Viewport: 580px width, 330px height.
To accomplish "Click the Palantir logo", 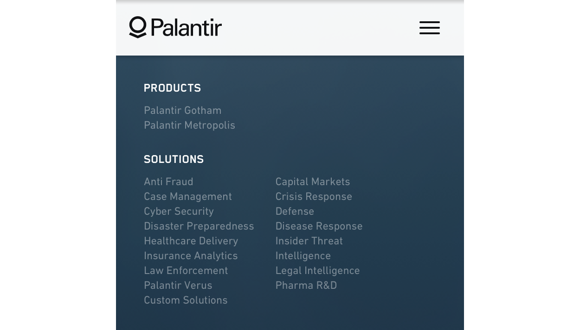I will (175, 27).
